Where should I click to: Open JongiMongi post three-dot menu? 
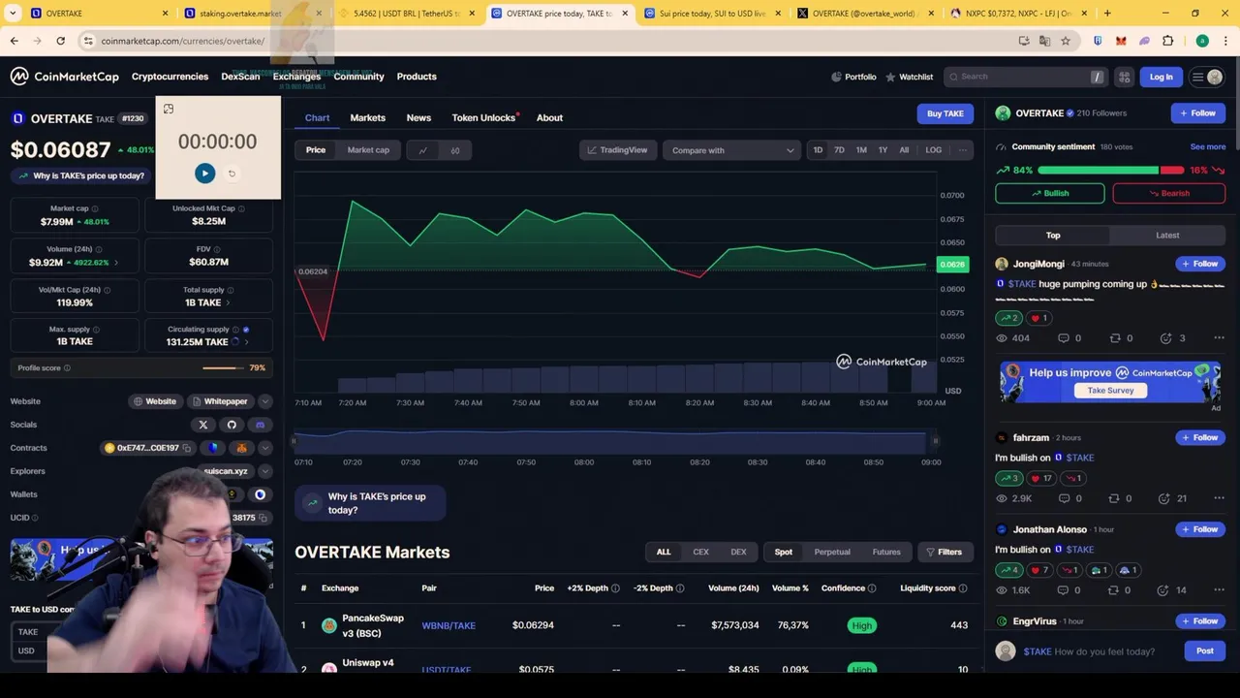click(1219, 338)
